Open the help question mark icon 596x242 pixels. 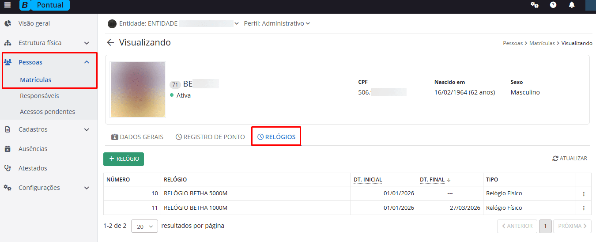point(553,5)
